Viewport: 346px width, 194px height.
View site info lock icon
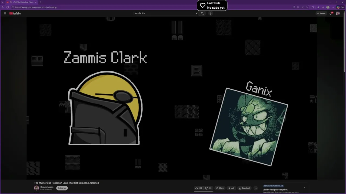[12, 7]
